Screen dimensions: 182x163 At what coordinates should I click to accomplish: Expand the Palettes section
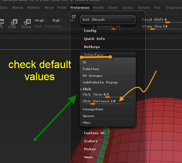coord(108,69)
